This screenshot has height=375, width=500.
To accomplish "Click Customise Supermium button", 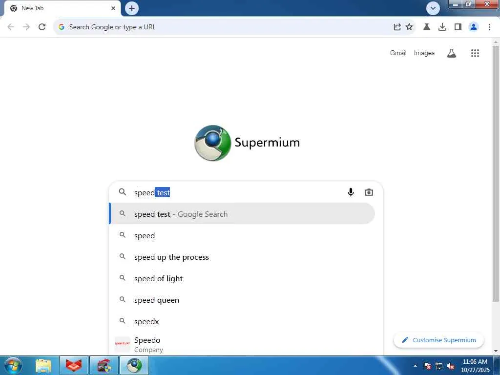I will pyautogui.click(x=439, y=340).
